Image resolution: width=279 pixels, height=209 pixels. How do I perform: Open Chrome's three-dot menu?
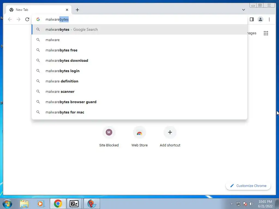(x=269, y=19)
